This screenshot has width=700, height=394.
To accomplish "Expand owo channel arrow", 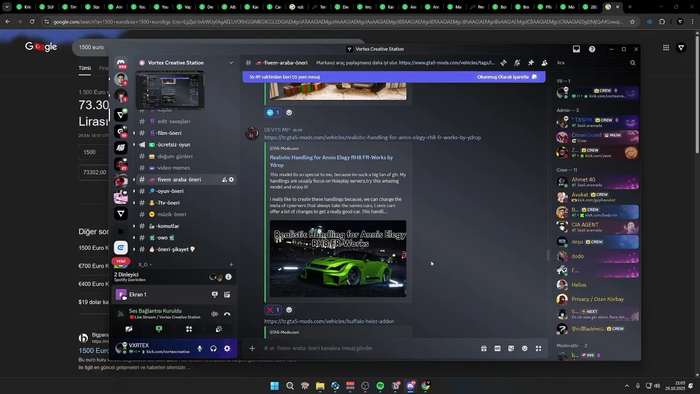I will tap(134, 237).
